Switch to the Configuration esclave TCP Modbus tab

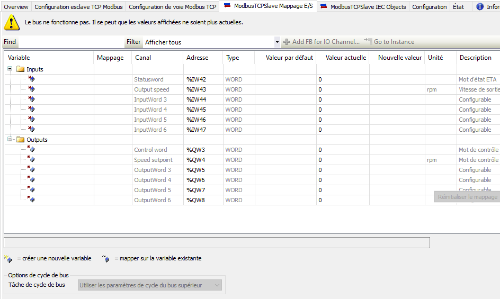78,7
